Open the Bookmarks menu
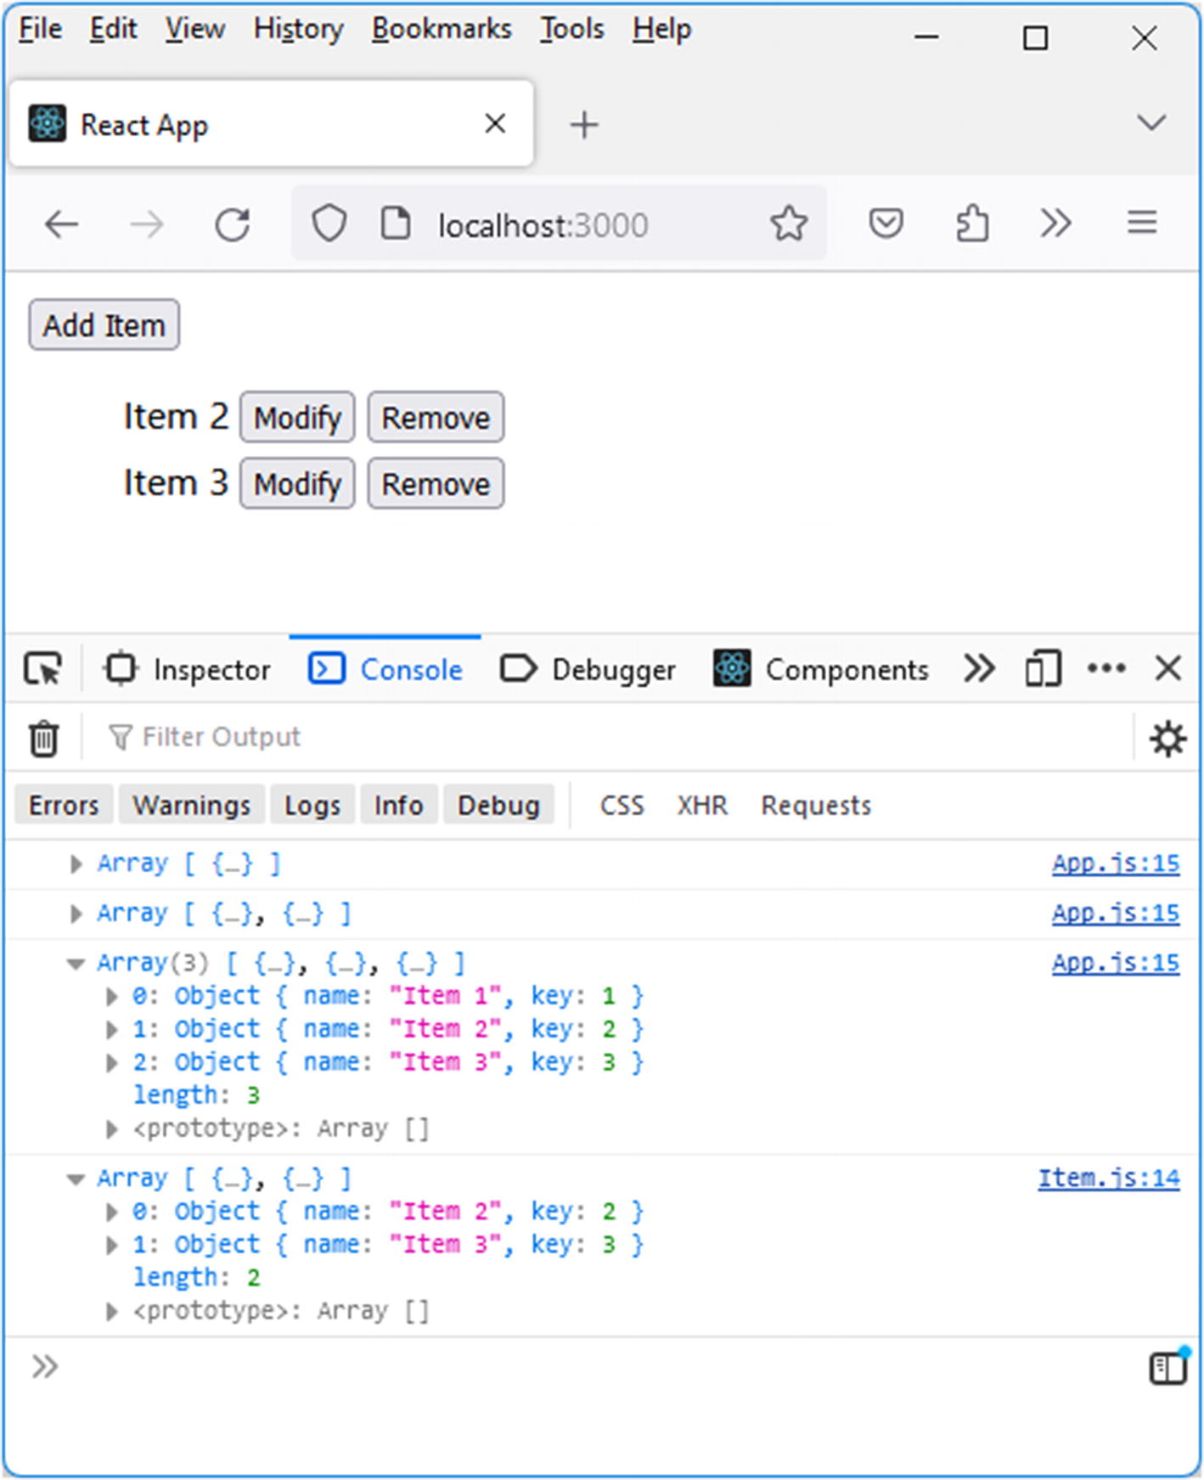The width and height of the screenshot is (1204, 1480). pos(442,29)
